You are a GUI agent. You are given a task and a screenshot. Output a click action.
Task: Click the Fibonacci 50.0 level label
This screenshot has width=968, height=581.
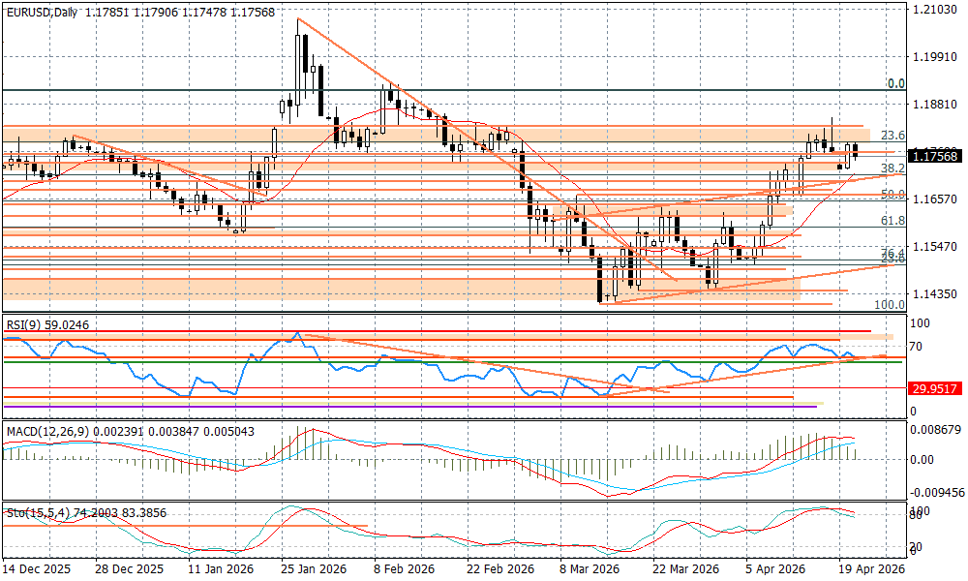click(892, 195)
